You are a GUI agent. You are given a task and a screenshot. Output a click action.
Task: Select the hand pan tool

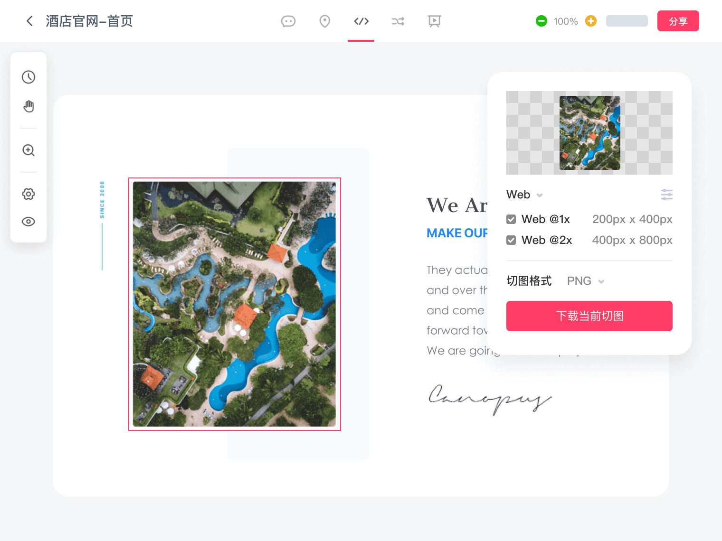[28, 106]
